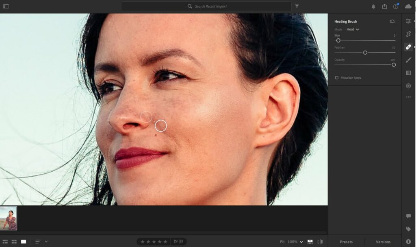Screen dimensions: 416x247
Task: Select the Radial Gradient tool
Action: pos(408,86)
